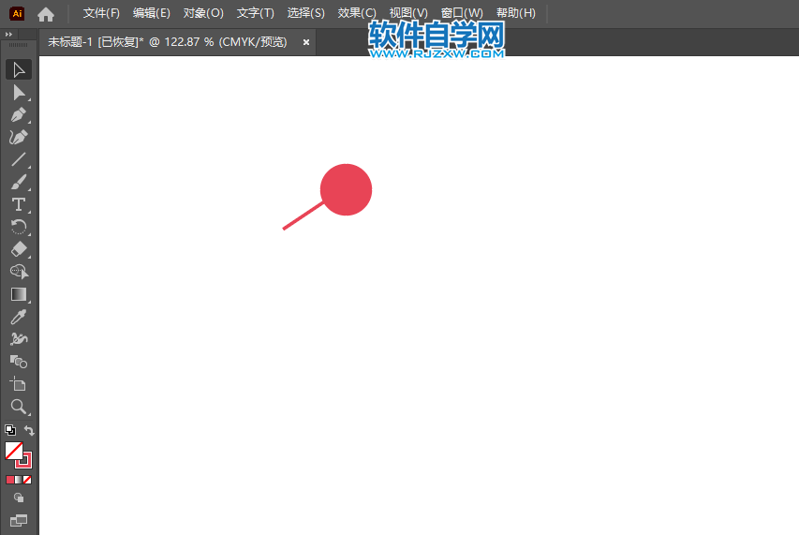This screenshot has height=535, width=799.
Task: Select the Line Segment tool
Action: pos(19,160)
